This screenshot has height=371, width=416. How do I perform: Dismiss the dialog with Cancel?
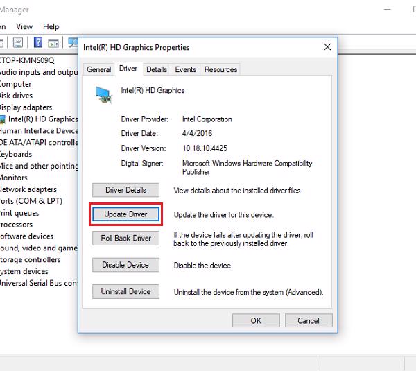tap(309, 320)
